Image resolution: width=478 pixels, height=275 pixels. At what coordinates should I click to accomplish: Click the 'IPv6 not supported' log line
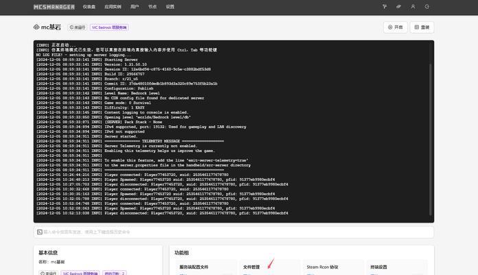[91, 131]
